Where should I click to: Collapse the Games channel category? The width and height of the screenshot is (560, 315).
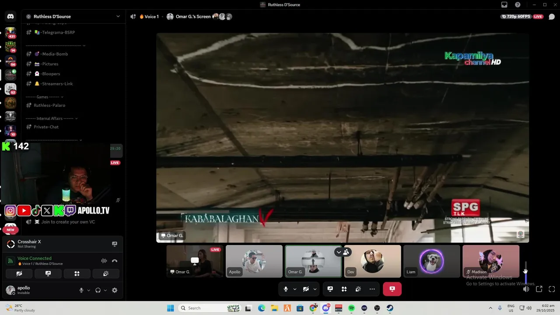tap(45, 97)
